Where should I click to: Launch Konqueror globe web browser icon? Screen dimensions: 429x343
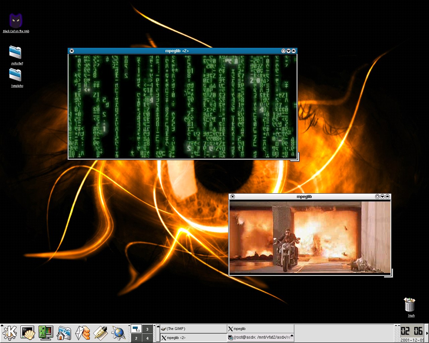[x=118, y=333]
